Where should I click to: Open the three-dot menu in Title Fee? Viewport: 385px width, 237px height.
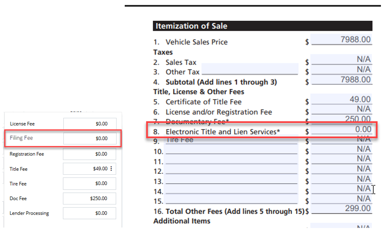point(111,168)
